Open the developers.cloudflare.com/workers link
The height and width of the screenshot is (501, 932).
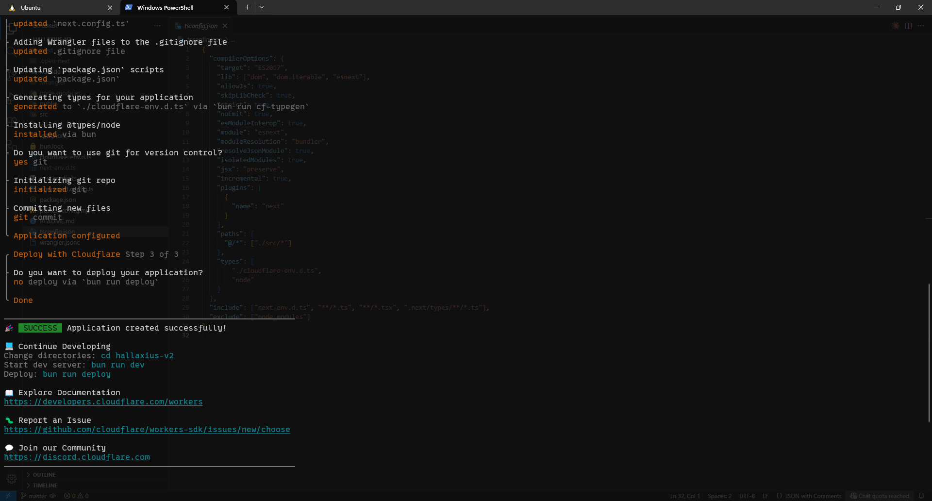click(103, 402)
